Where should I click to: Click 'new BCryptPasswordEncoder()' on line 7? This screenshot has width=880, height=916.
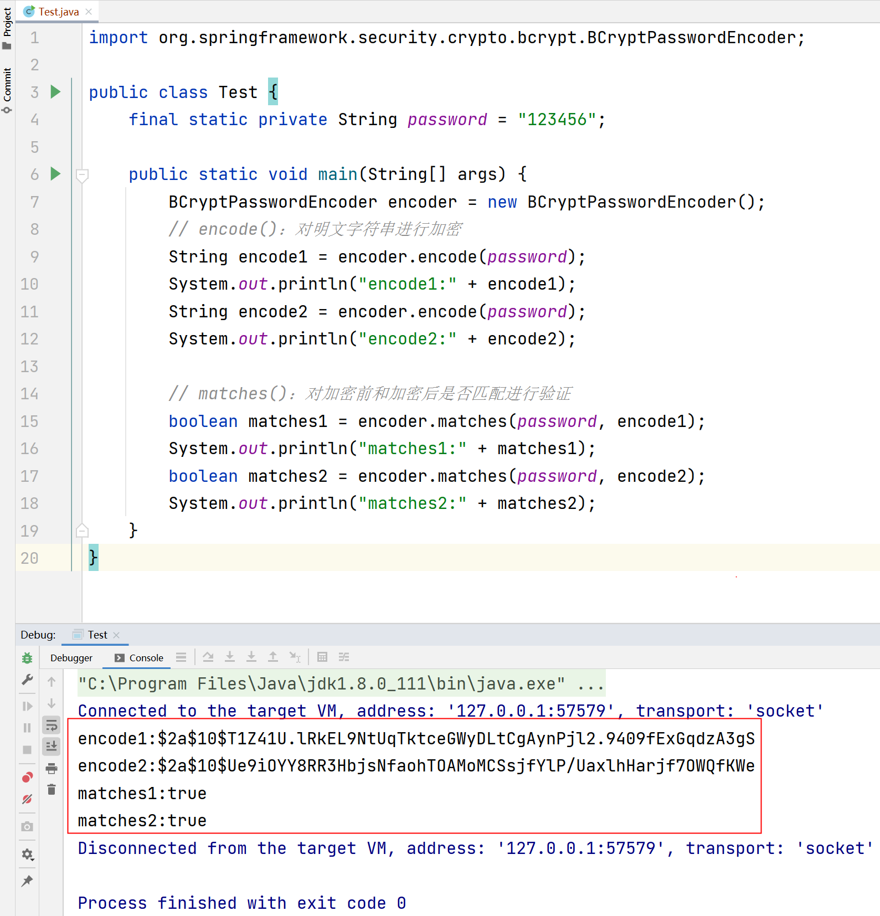pyautogui.click(x=621, y=202)
